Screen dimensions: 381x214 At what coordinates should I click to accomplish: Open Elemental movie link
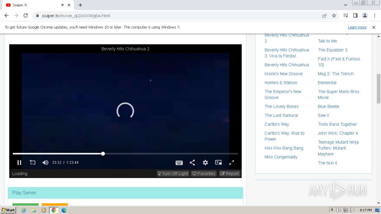(327, 83)
